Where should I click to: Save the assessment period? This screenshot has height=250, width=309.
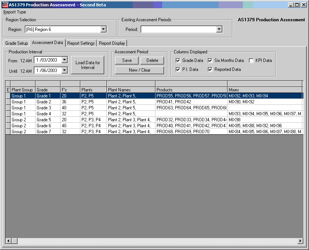(127, 60)
